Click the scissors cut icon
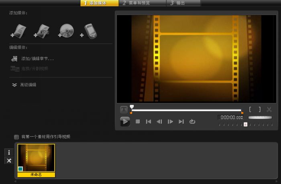Viewport: 281px width, 184px height. (x=269, y=109)
